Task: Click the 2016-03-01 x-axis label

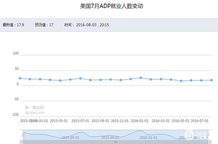Action: (161, 121)
